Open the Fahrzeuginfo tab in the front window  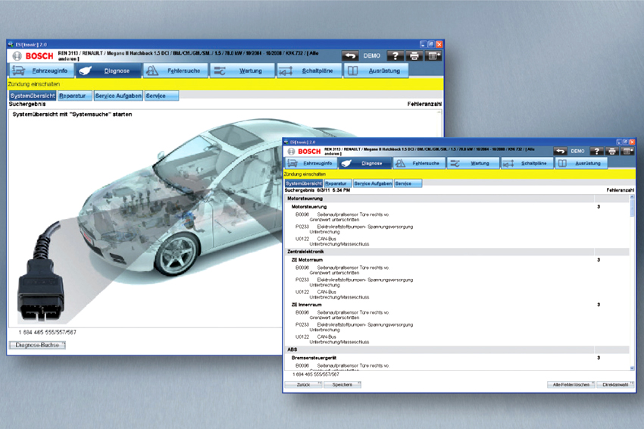click(x=311, y=163)
